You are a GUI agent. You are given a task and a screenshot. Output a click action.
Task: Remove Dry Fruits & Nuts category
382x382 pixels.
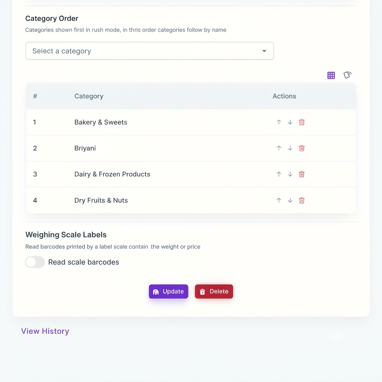301,200
